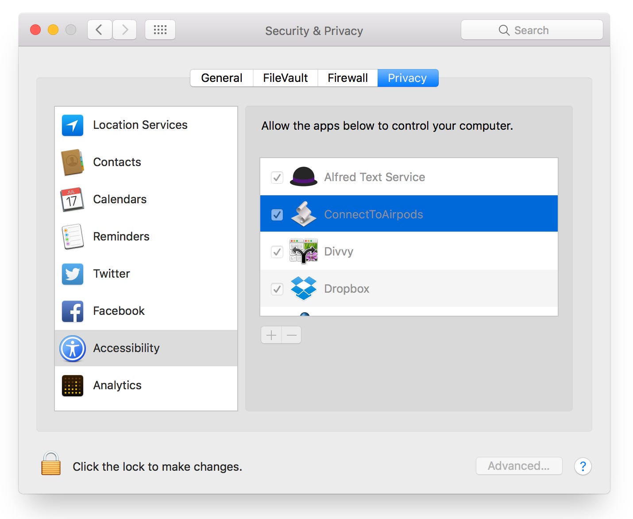Click the padlock to unlock changes

coord(51,464)
